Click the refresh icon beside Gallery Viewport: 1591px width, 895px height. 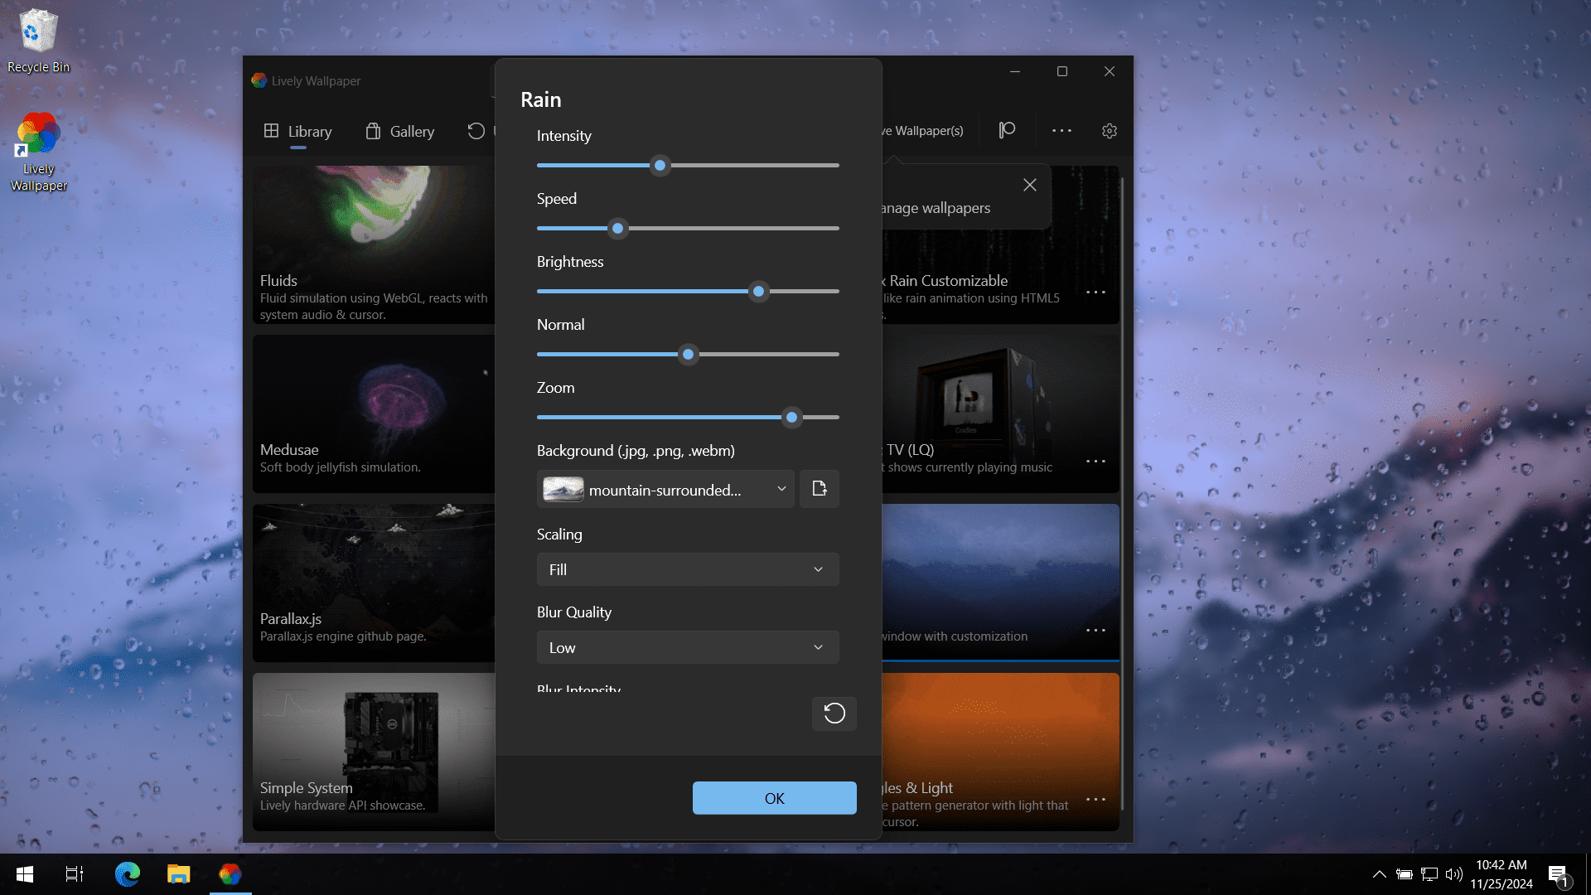476,131
